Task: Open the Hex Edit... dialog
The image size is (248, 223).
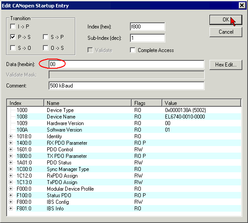Action: coord(226,65)
